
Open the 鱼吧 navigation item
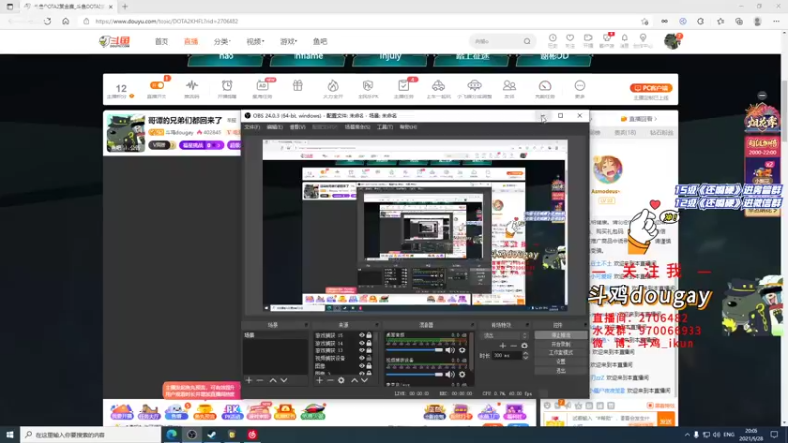tap(320, 41)
